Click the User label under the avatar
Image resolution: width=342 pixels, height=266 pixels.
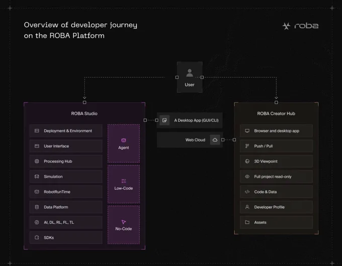(x=190, y=84)
